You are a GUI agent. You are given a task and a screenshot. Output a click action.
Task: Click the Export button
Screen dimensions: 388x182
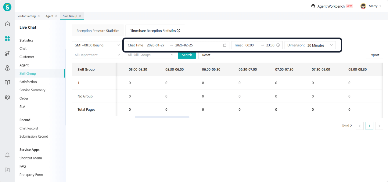click(374, 55)
